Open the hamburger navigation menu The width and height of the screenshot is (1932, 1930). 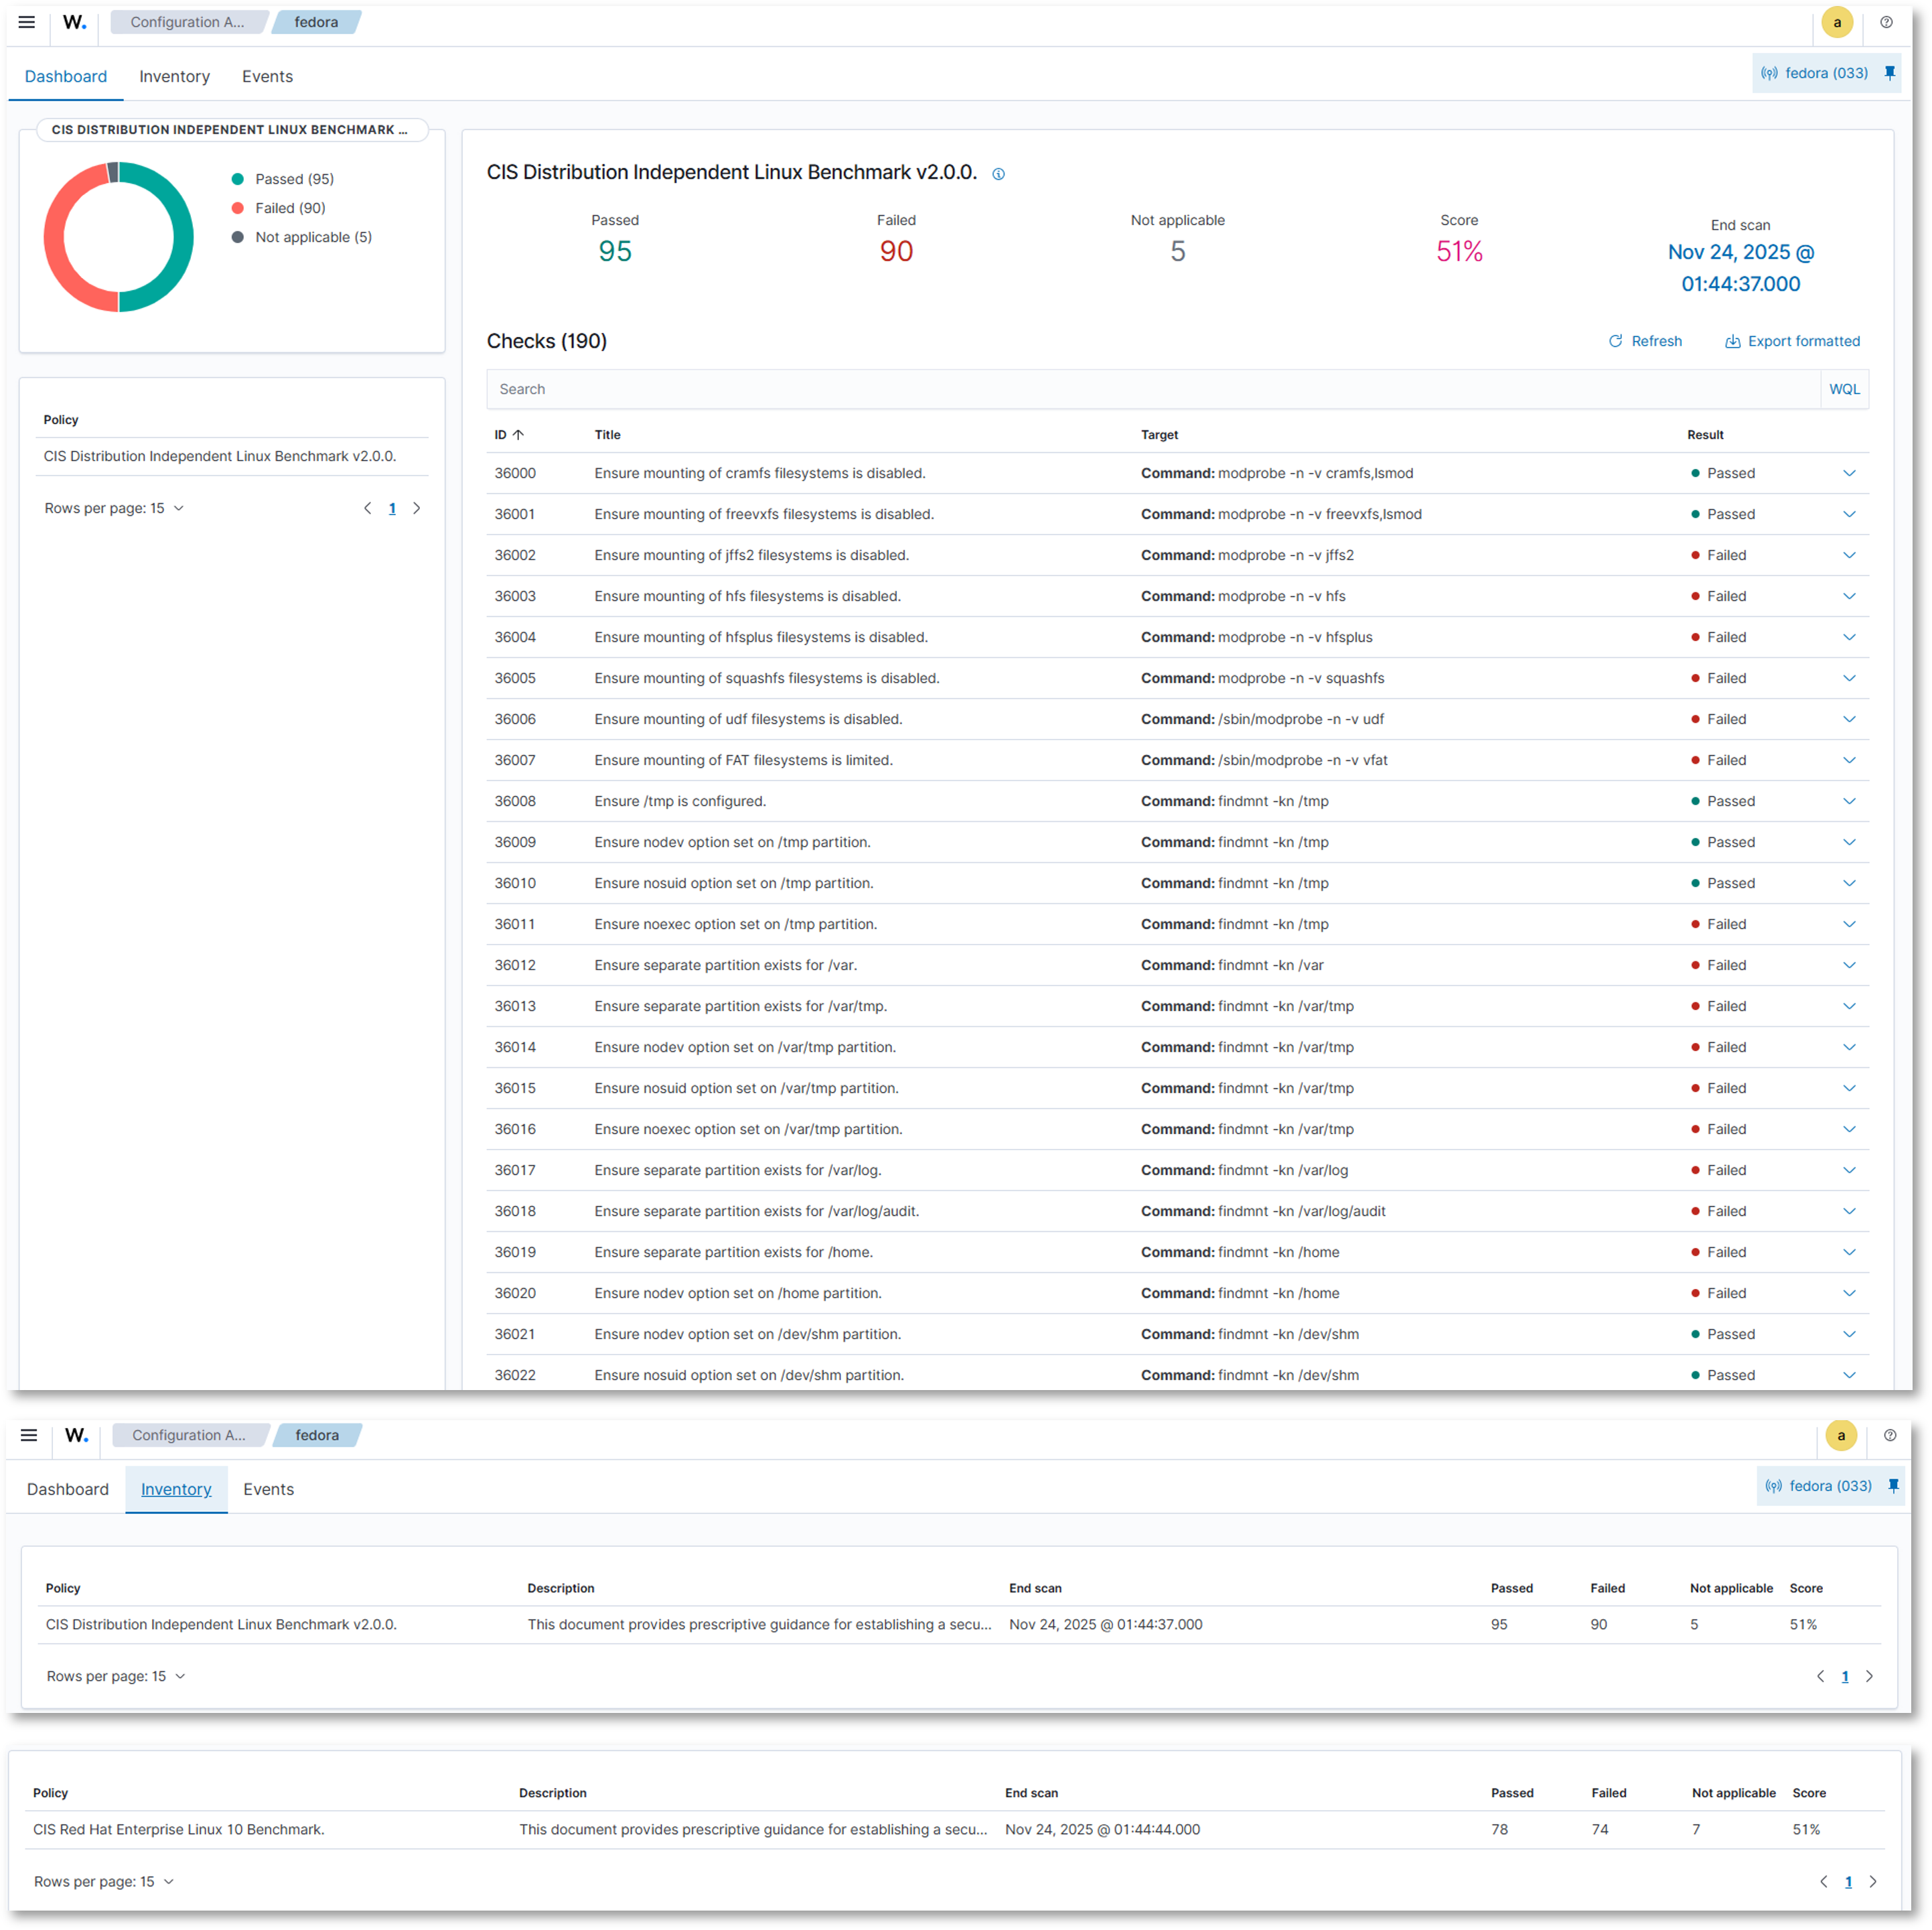tap(26, 22)
